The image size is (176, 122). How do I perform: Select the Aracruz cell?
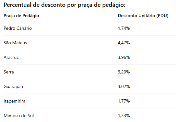[11, 57]
